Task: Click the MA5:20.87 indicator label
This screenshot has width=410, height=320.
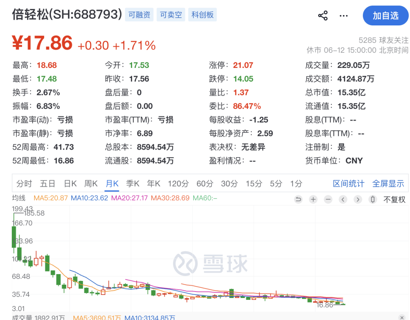Action: click(x=51, y=198)
